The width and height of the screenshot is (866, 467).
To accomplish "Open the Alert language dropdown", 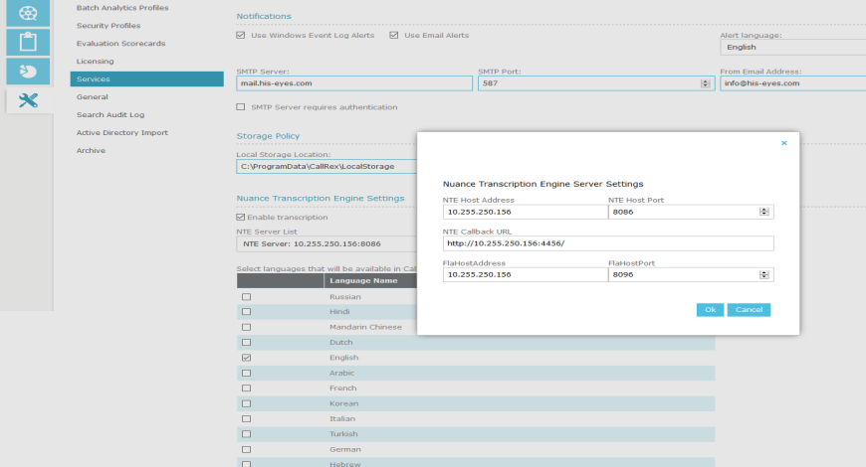I will click(x=791, y=47).
